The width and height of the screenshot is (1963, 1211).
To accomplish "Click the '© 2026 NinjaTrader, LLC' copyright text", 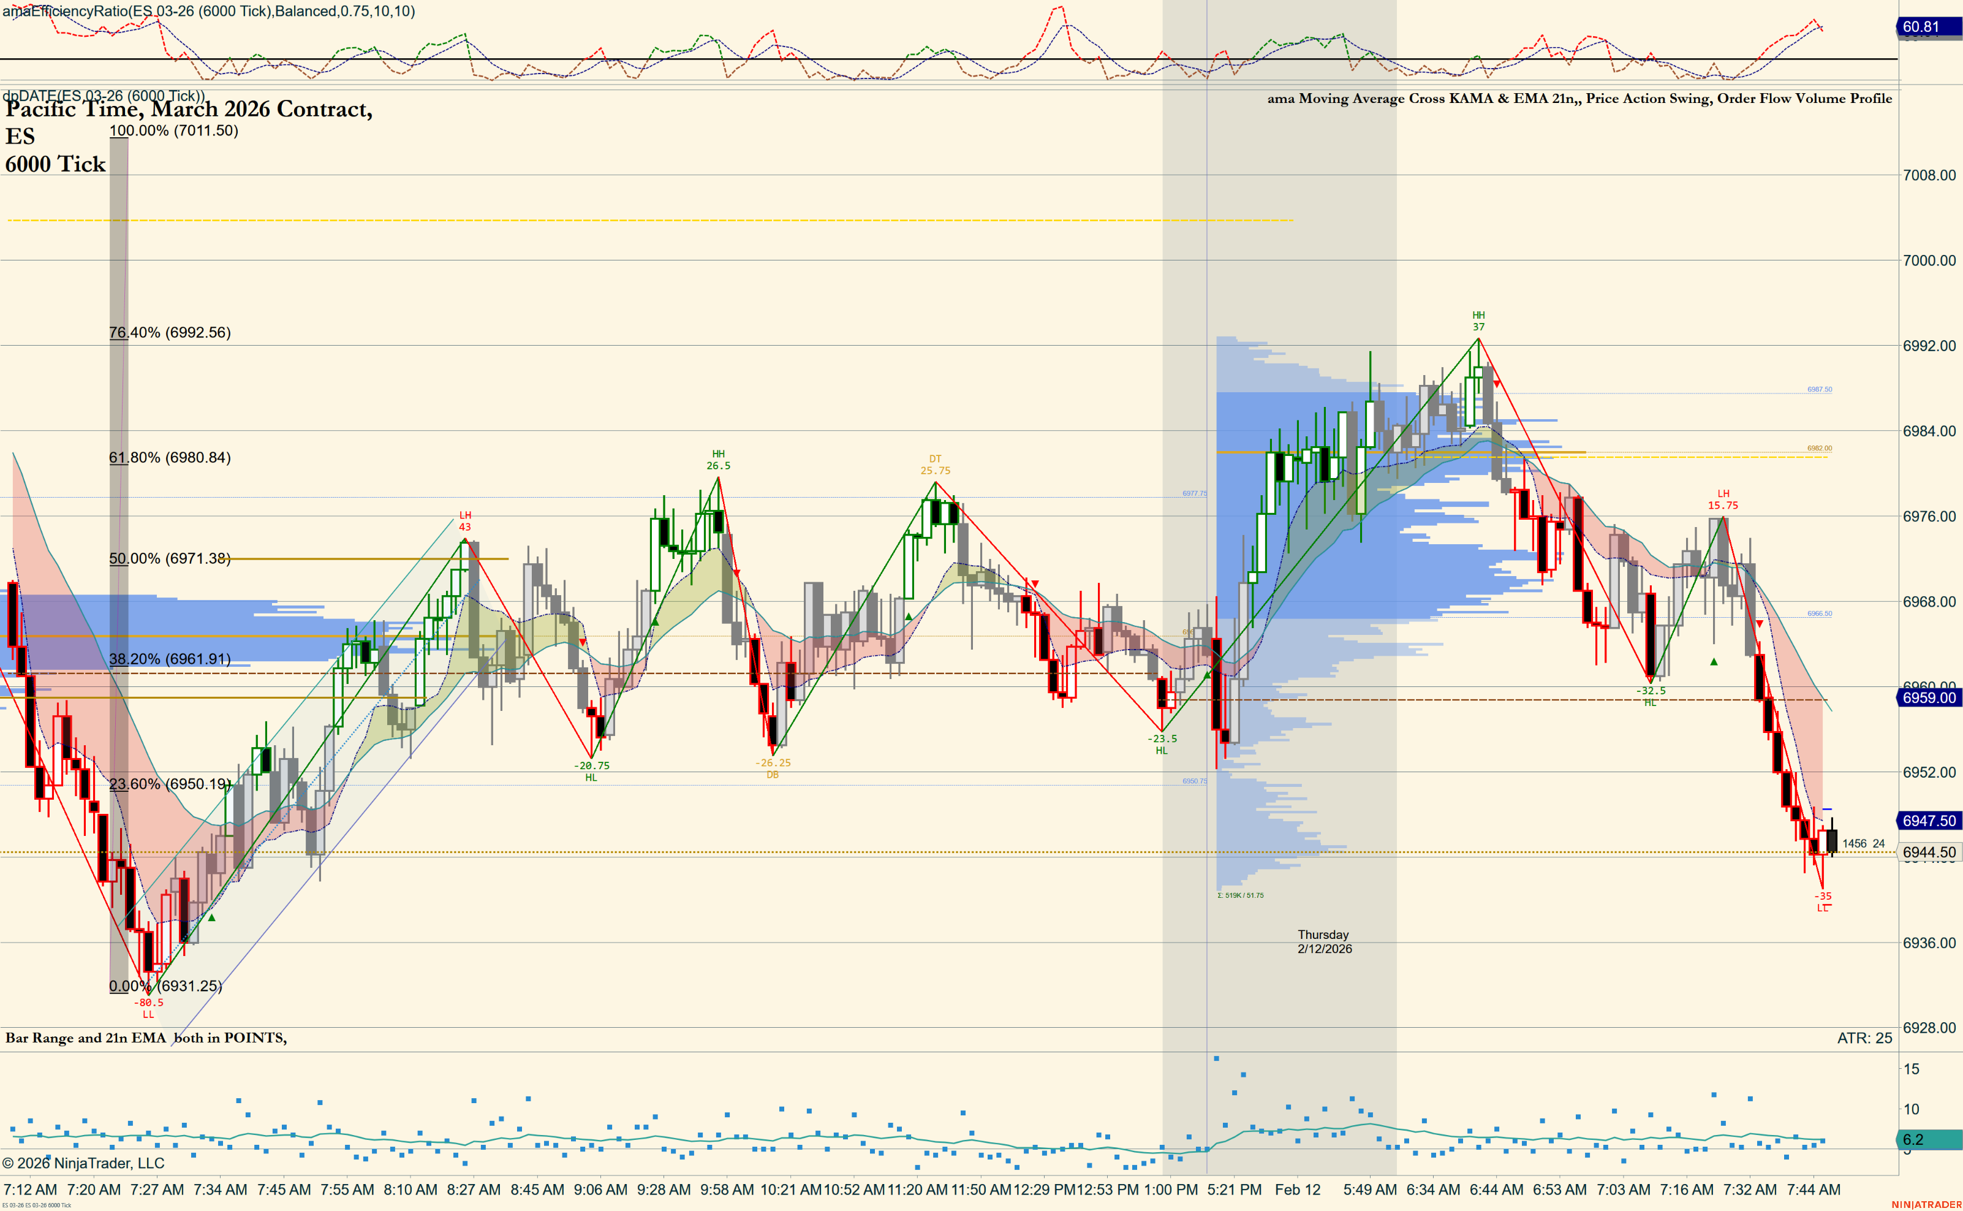I will click(x=83, y=1163).
